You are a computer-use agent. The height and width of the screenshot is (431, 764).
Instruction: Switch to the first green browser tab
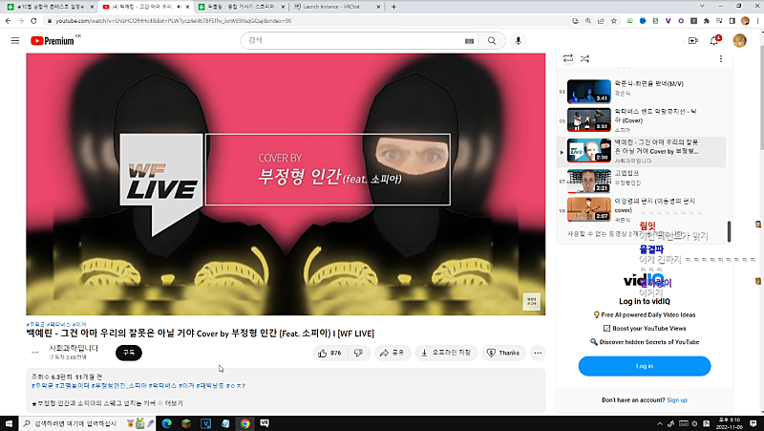coord(49,7)
